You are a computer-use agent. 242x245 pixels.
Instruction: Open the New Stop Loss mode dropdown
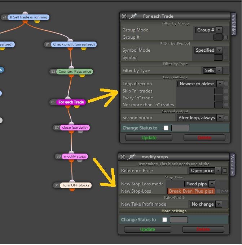click(x=200, y=184)
